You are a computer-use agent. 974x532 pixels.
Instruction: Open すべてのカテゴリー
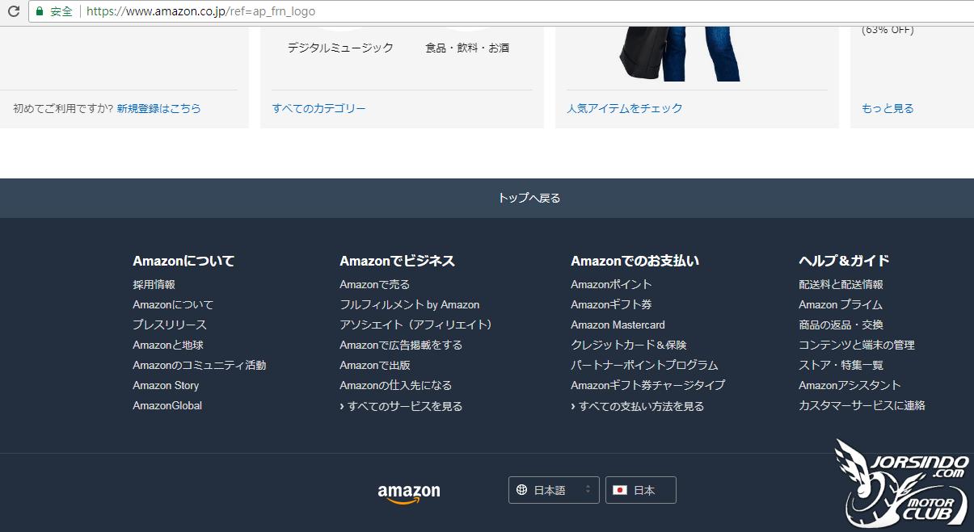tap(321, 107)
